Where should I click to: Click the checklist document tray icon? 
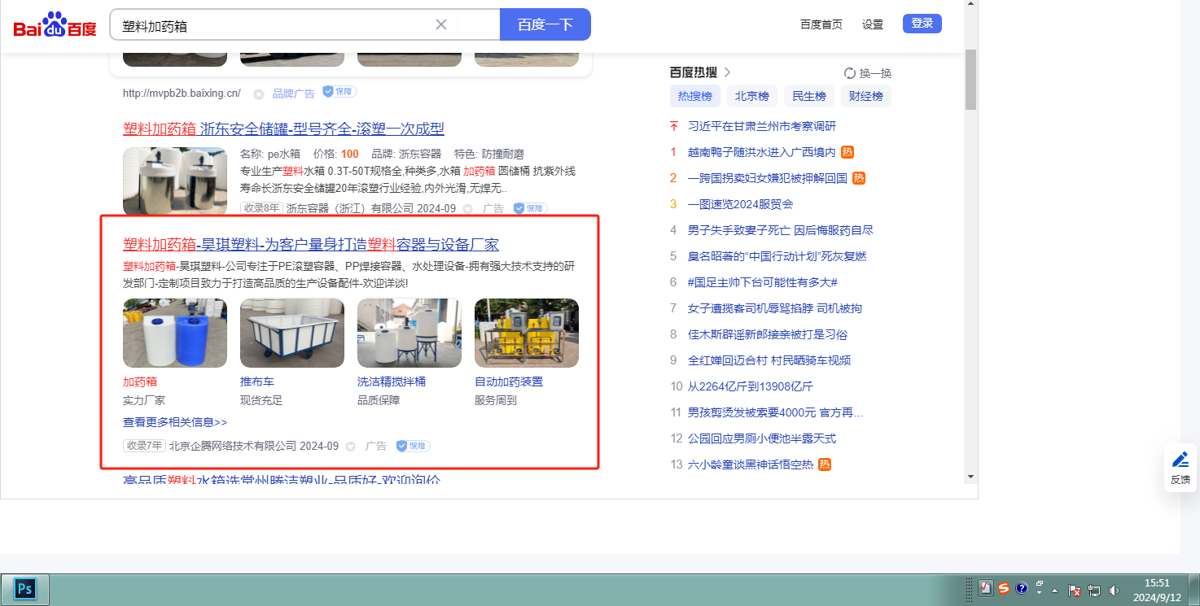point(985,588)
